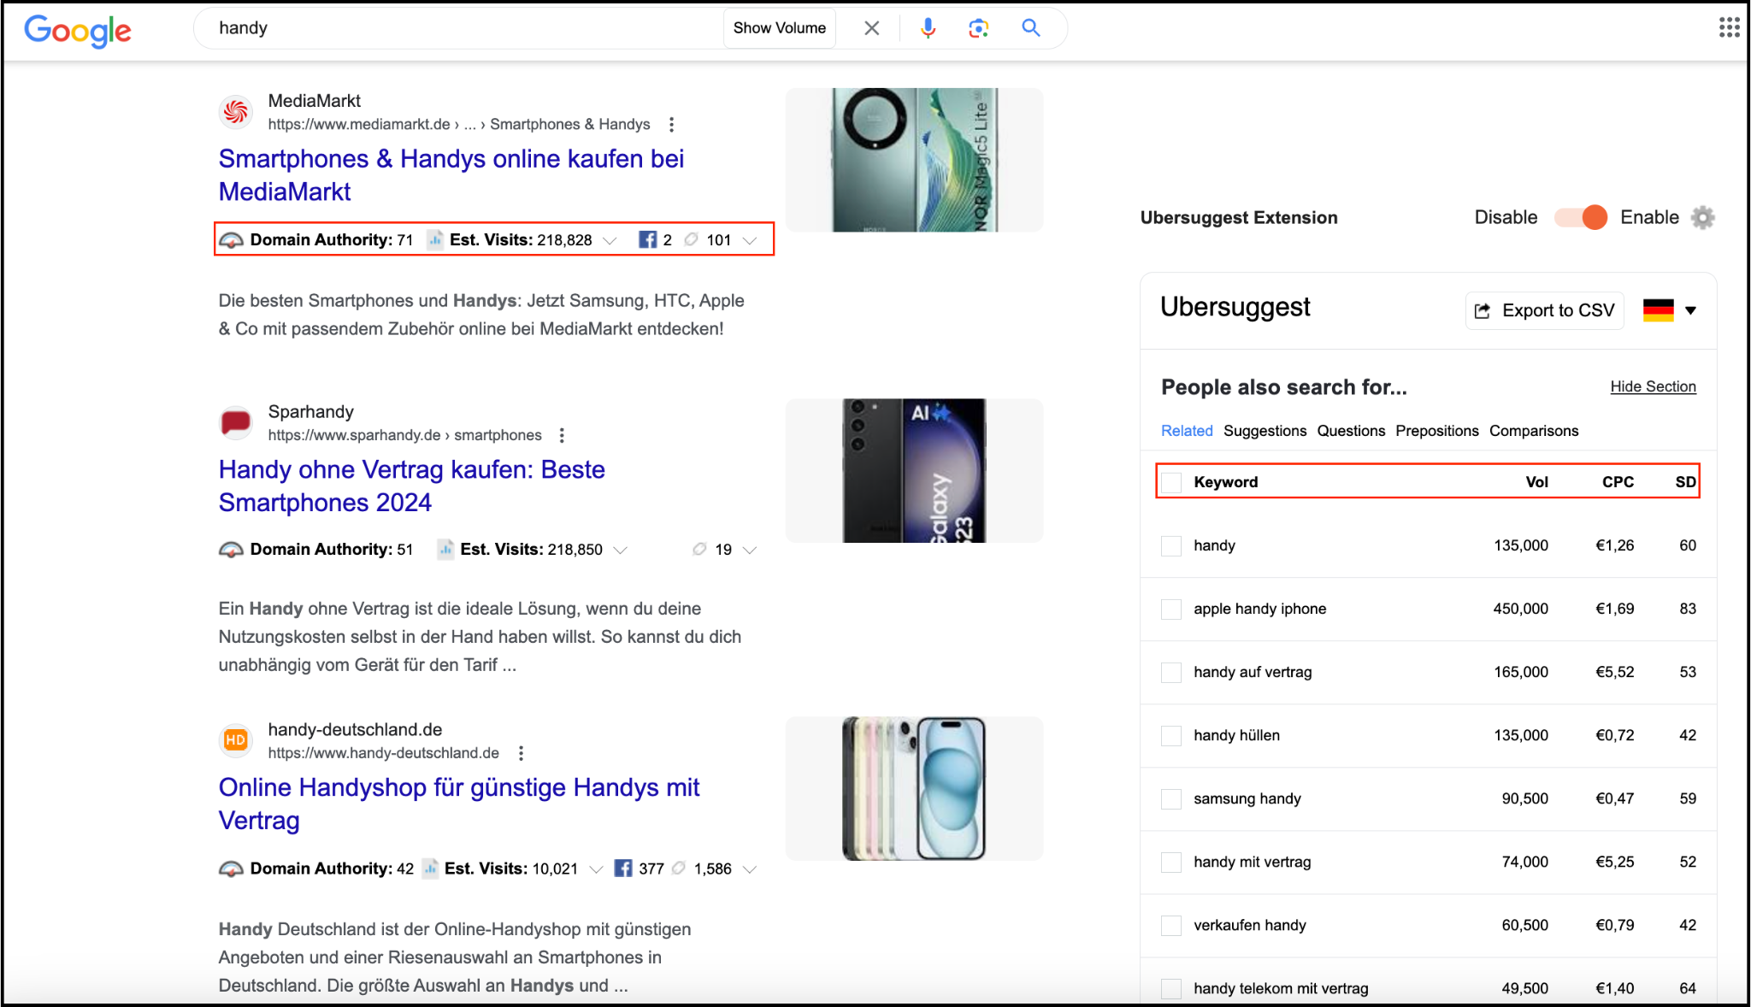The image size is (1751, 1007).
Task: Open the handy-deutschland.de iPhone thumbnail
Action: (x=914, y=788)
